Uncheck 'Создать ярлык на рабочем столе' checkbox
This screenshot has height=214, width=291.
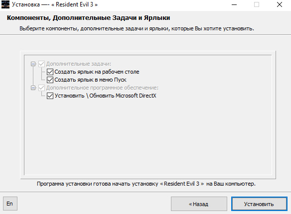pos(50,72)
